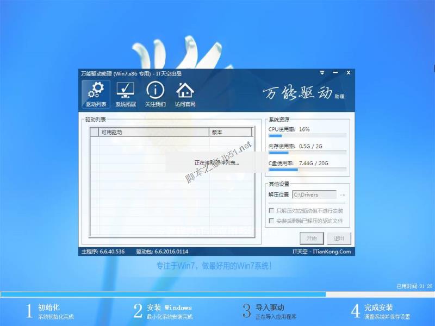Image resolution: width=435 pixels, height=326 pixels.
Task: Select the 系统拓展 monitor icon
Action: pos(126,94)
